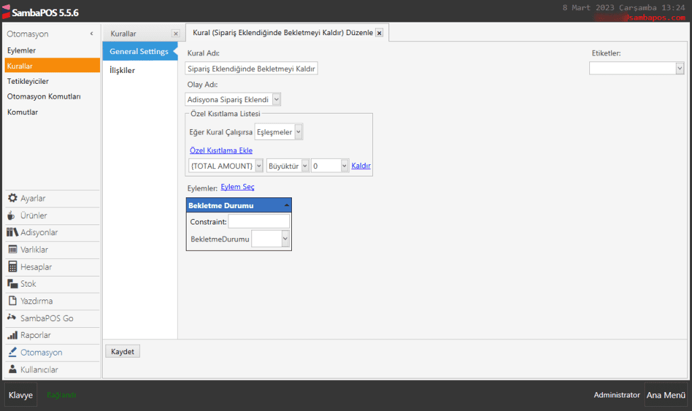692x411 pixels.
Task: Open Raporlar with the chart icon
Action: 12,335
